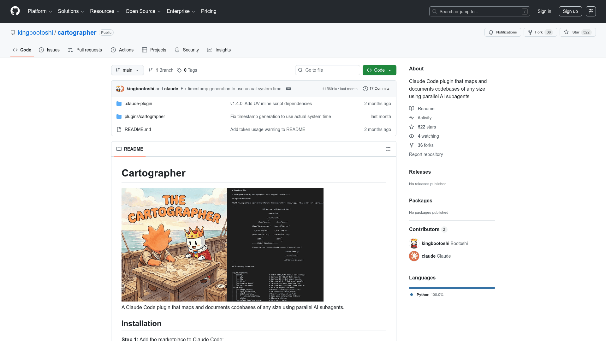
Task: Switch to the Issues tab
Action: [49, 50]
